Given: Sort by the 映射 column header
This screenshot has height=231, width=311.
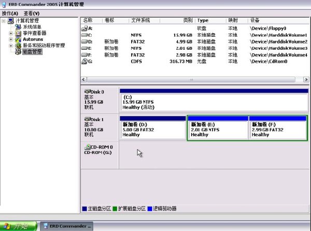Looking at the screenshot, I should pos(237,20).
